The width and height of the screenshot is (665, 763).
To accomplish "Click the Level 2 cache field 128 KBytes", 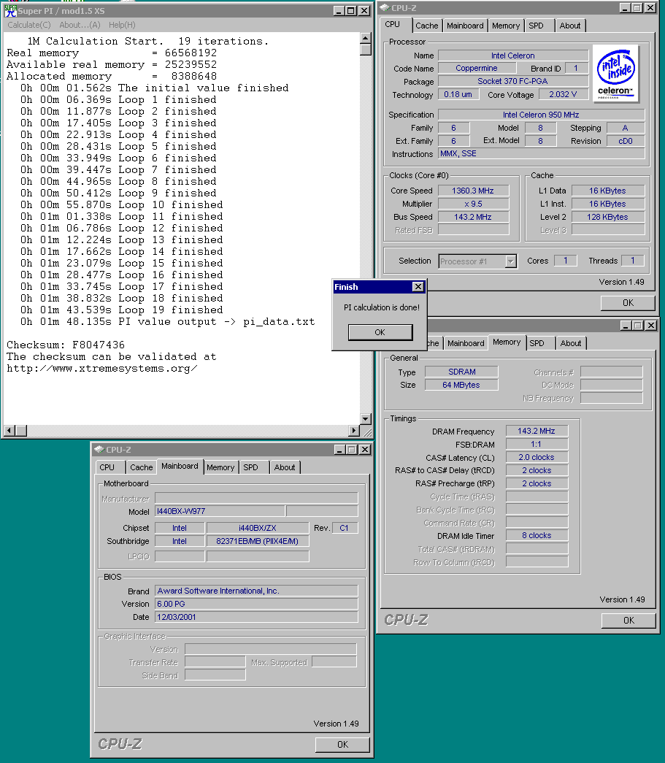I will (608, 217).
